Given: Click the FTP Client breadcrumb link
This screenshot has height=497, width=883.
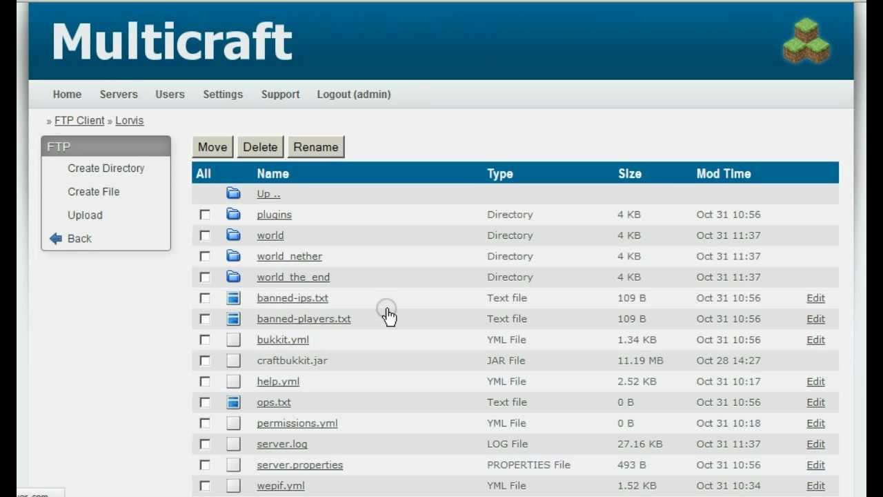Looking at the screenshot, I should click(x=79, y=120).
